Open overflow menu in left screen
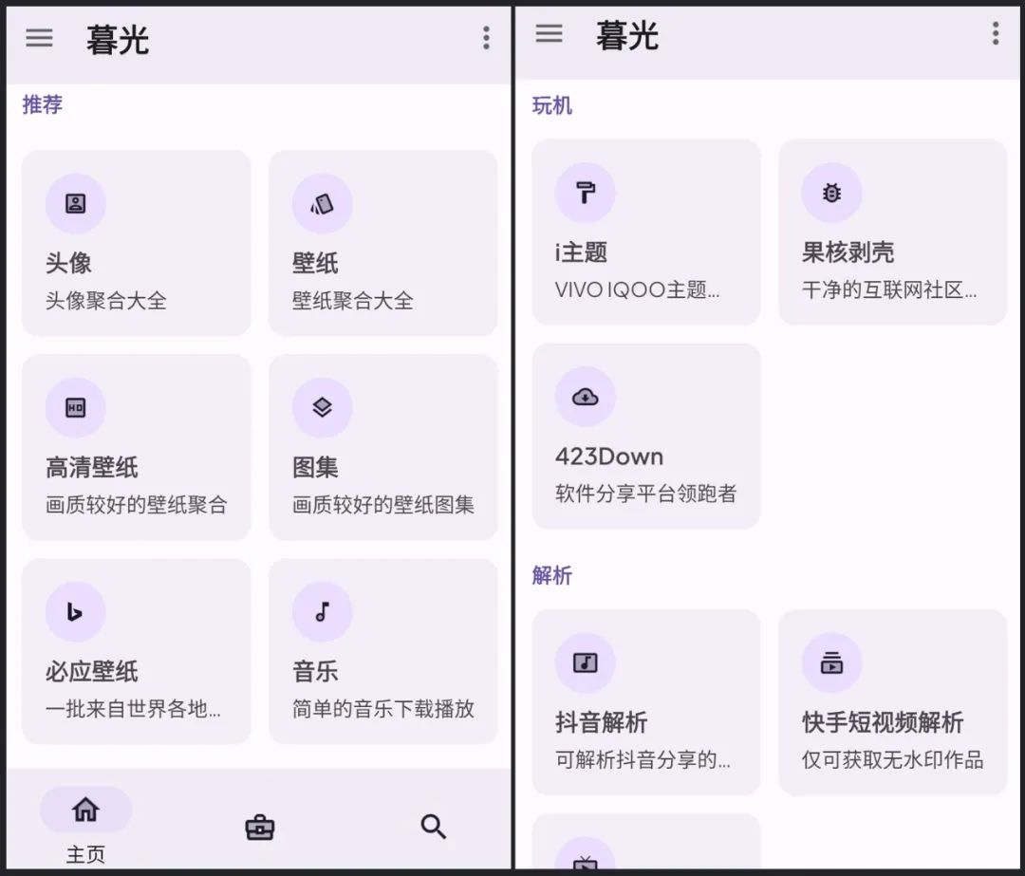 tap(486, 38)
